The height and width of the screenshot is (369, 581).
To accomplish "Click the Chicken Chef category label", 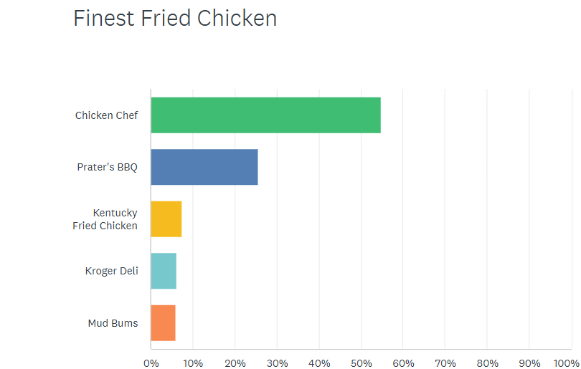I will coord(106,115).
